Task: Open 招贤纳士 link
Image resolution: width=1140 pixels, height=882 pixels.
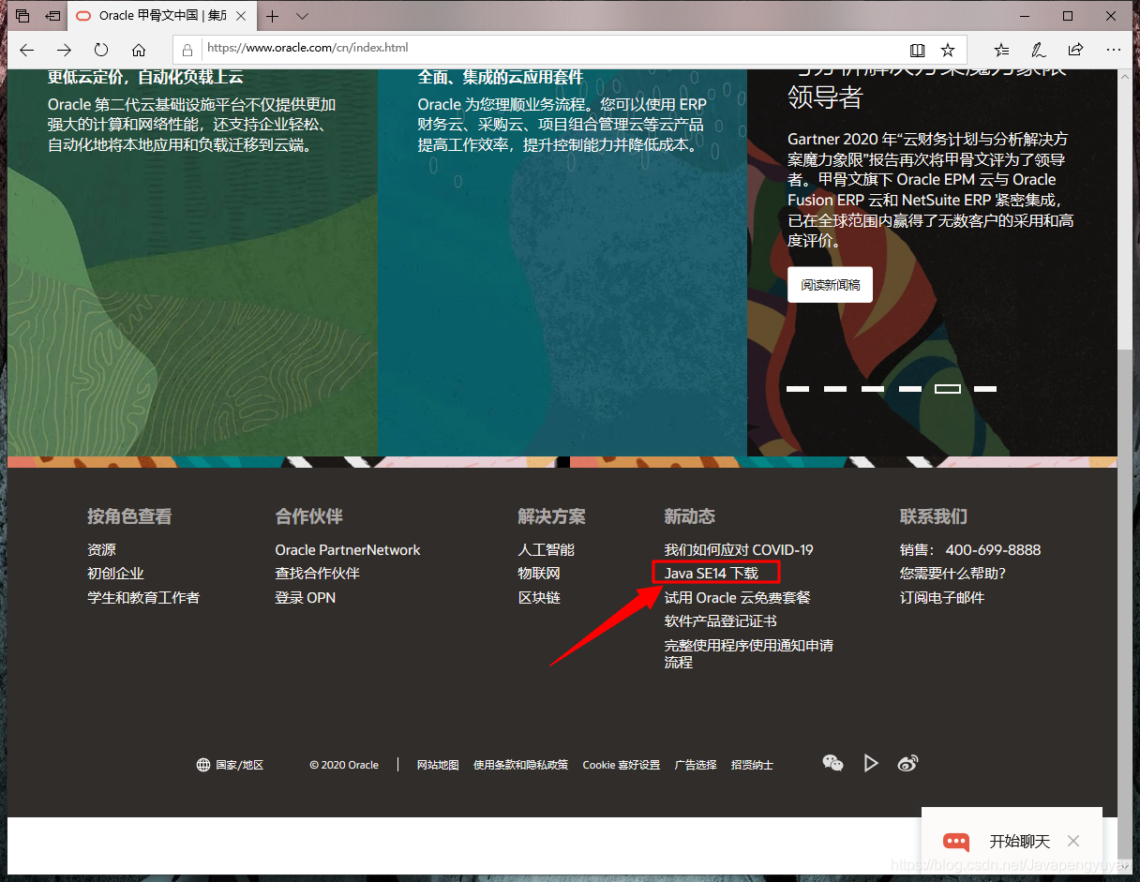Action: (x=752, y=765)
